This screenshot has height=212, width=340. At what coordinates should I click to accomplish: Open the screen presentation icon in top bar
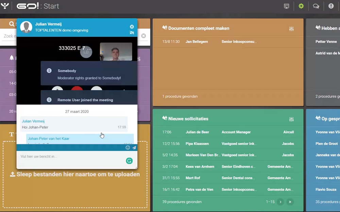pos(286,6)
